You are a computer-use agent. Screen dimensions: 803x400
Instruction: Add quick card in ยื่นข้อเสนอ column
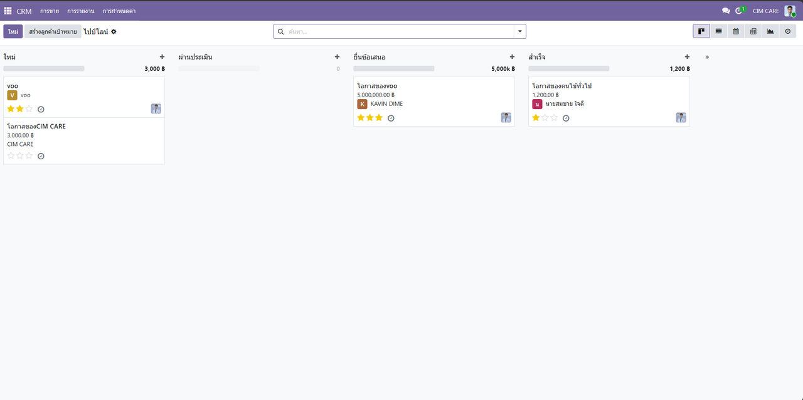512,57
